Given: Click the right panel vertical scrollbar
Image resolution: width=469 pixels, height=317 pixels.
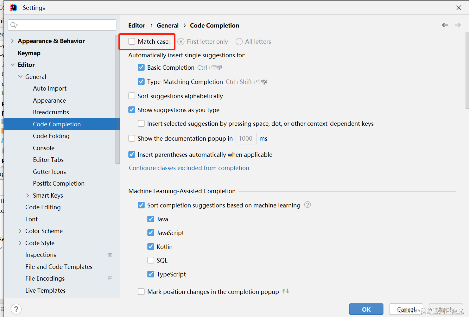Looking at the screenshot, I should click(x=467, y=70).
